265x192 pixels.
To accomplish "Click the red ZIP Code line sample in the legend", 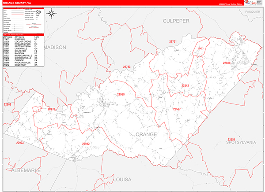I will point(17,14).
